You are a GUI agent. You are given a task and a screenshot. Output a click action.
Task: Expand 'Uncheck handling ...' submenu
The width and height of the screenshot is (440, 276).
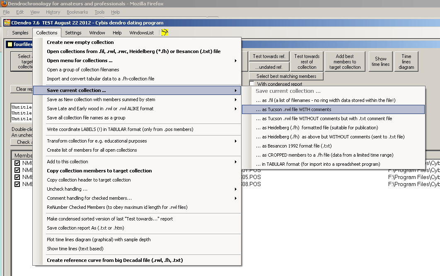tap(235, 189)
